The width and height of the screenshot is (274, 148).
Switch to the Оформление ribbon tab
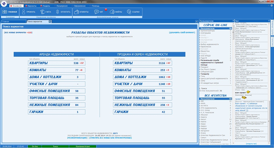coord(79,6)
